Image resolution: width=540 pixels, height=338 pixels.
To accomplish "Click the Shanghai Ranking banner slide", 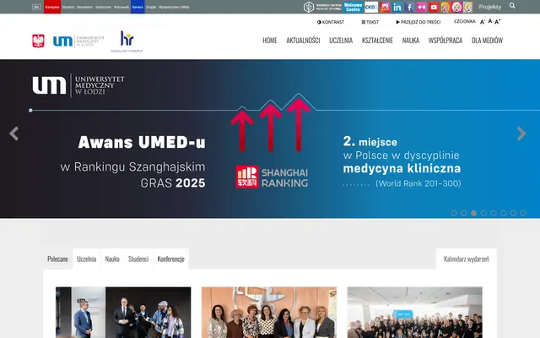I will tap(270, 139).
